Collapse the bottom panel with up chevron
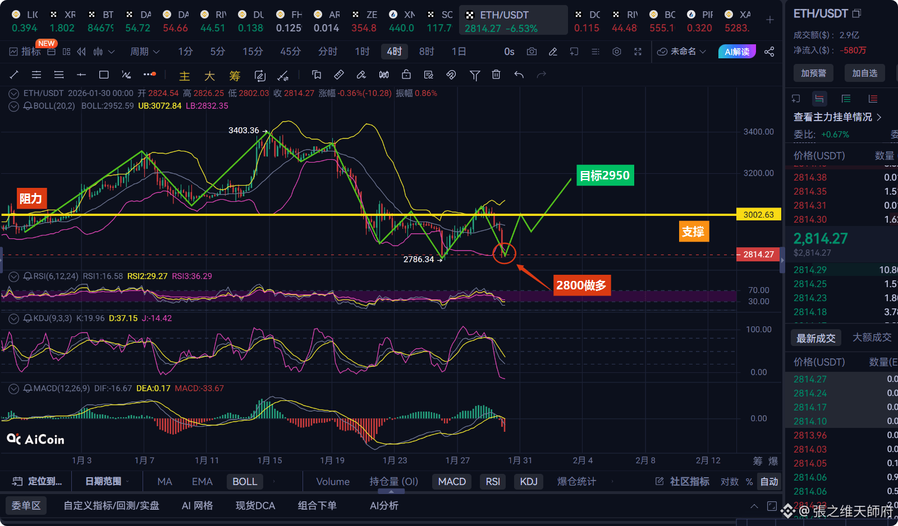898x526 pixels. tap(754, 506)
